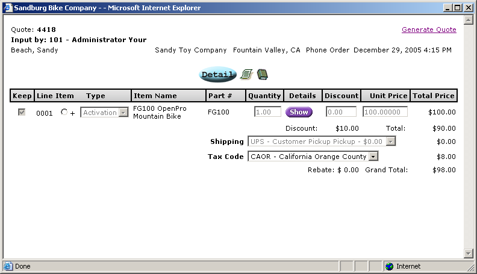Open the Shipping method dropdown
Screen dimensions: 477x274
click(x=390, y=141)
